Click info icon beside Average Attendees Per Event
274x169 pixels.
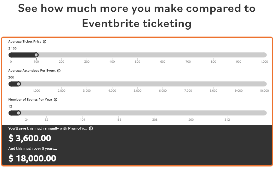(x=59, y=71)
